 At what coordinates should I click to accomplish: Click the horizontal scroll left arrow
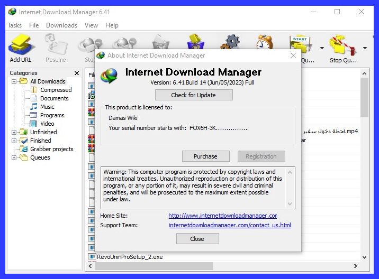coord(90,266)
